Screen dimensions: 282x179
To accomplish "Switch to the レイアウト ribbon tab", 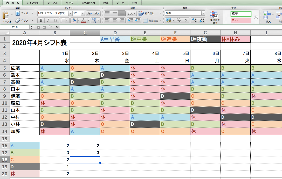I will tap(33, 3).
